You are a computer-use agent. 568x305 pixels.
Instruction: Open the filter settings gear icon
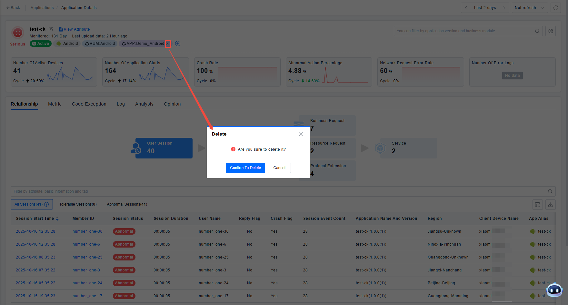(551, 31)
